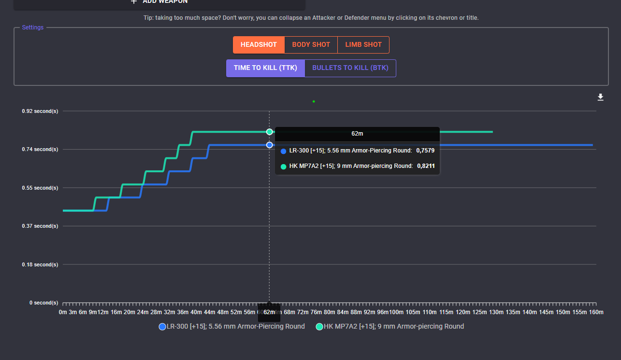
Task: Switch to LIMB SHOT mode
Action: coord(363,45)
